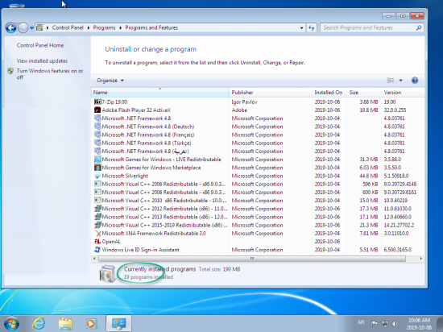Click the AR language indicator in taskbar
443x332 pixels.
[x=361, y=322]
